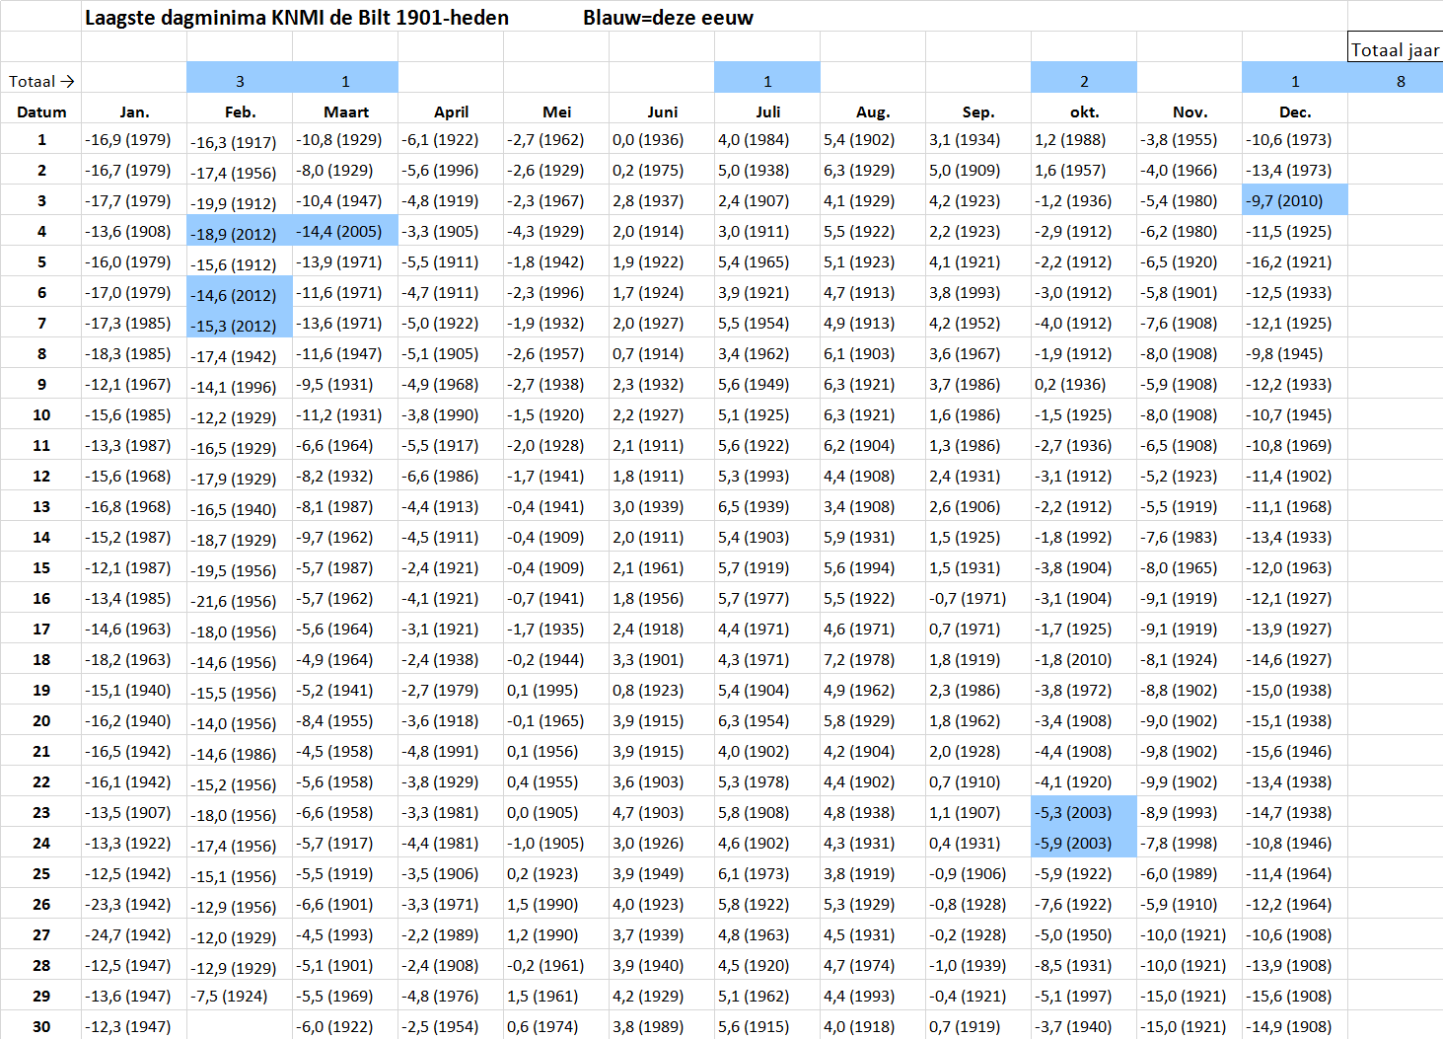Select cell '-18,3 (1985)'

click(x=134, y=353)
